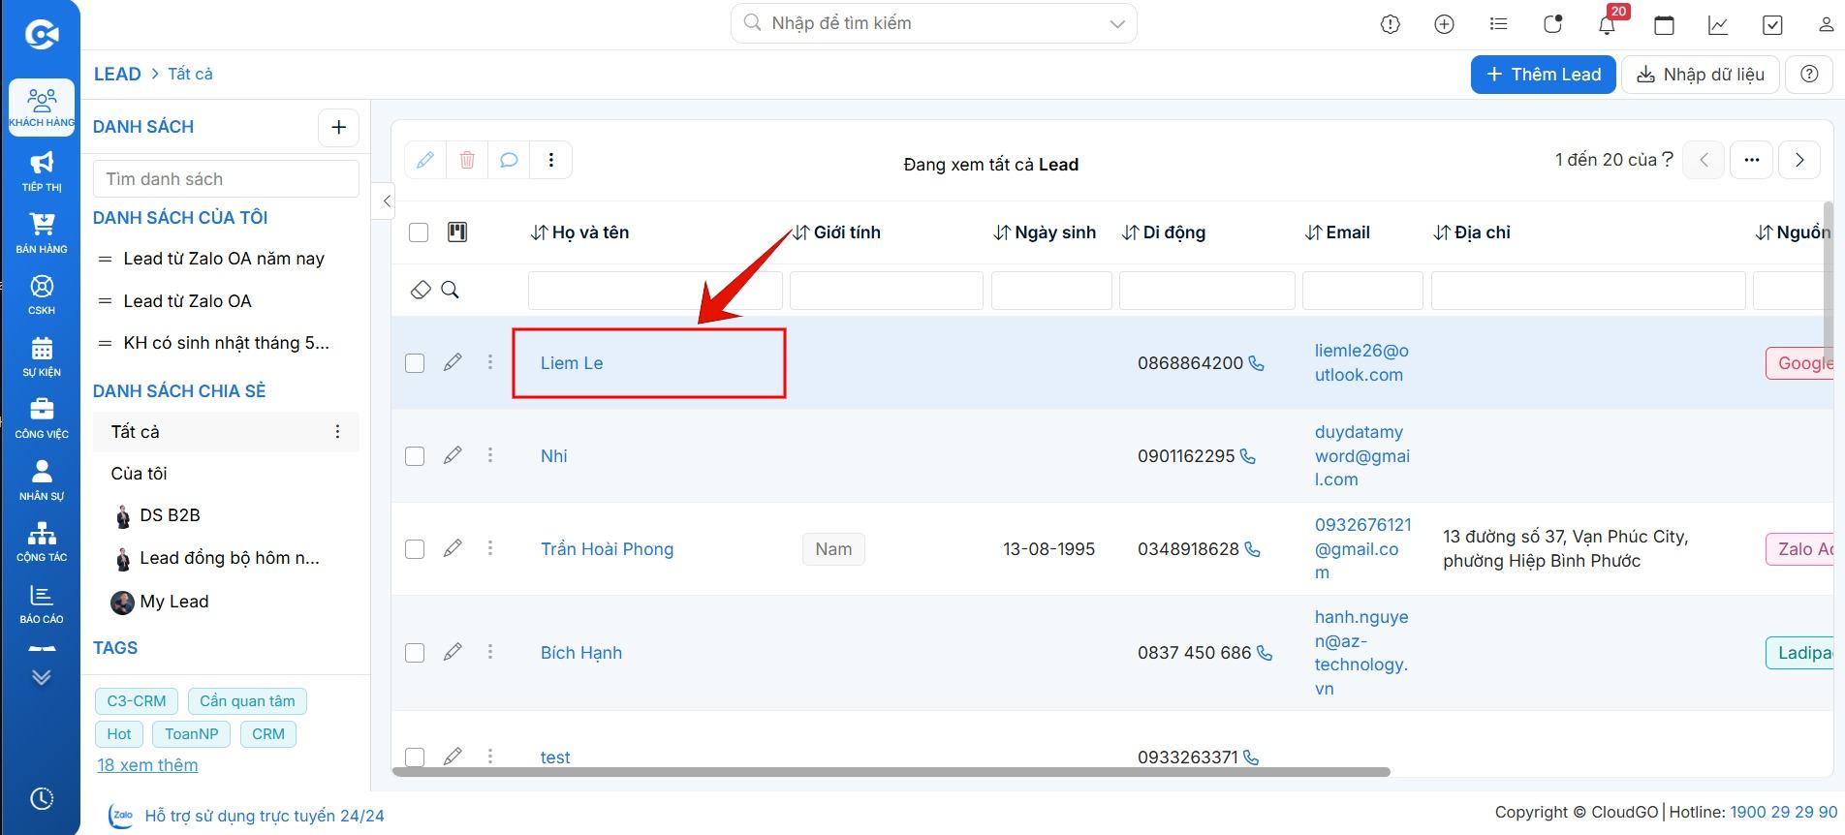Tick the checkbox for Nhi
The width and height of the screenshot is (1845, 835).
click(415, 456)
